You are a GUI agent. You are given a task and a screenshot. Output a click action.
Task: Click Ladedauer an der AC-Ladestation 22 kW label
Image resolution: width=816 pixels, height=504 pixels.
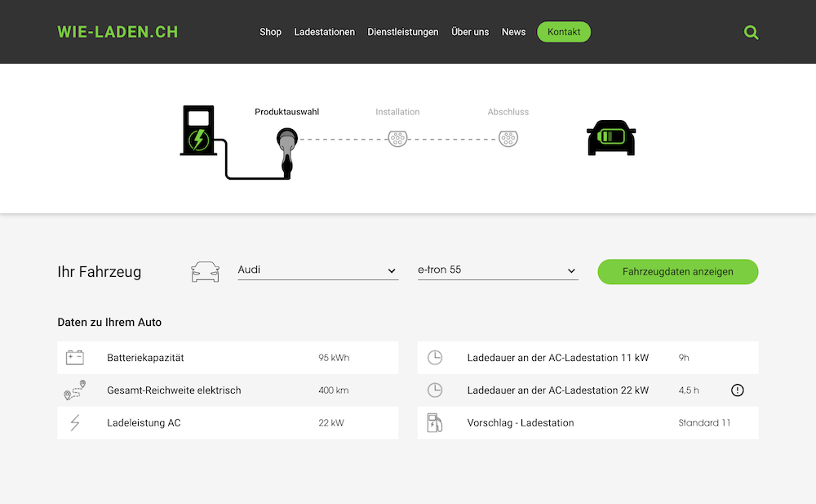click(558, 390)
